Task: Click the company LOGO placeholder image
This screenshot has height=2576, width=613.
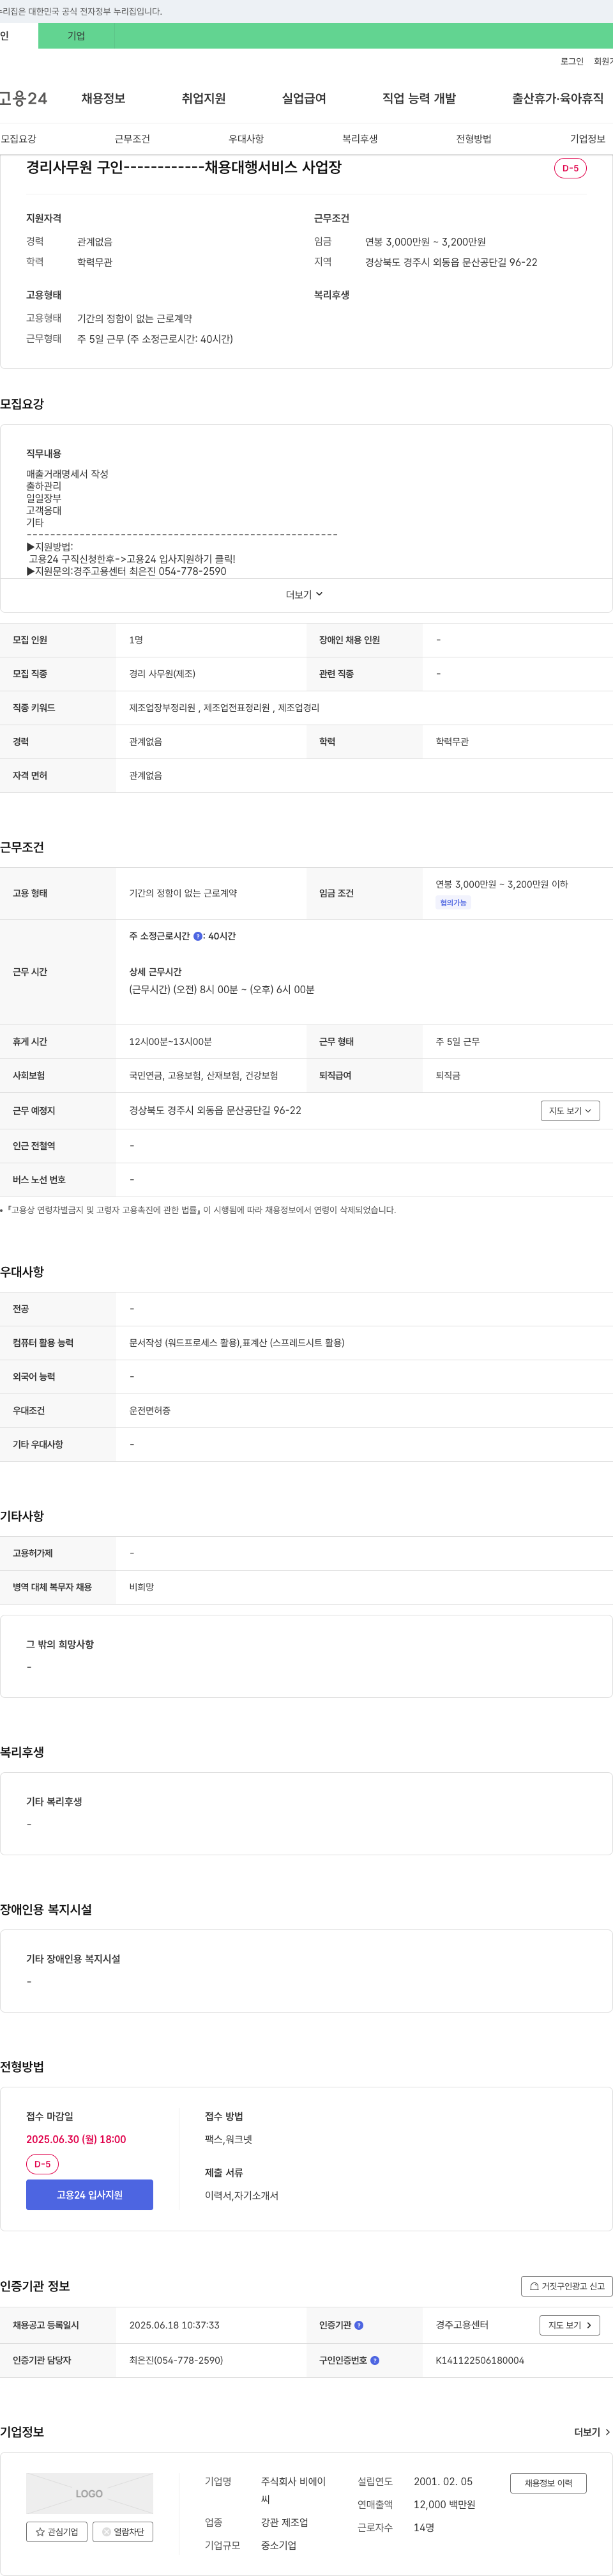Action: (89, 2493)
